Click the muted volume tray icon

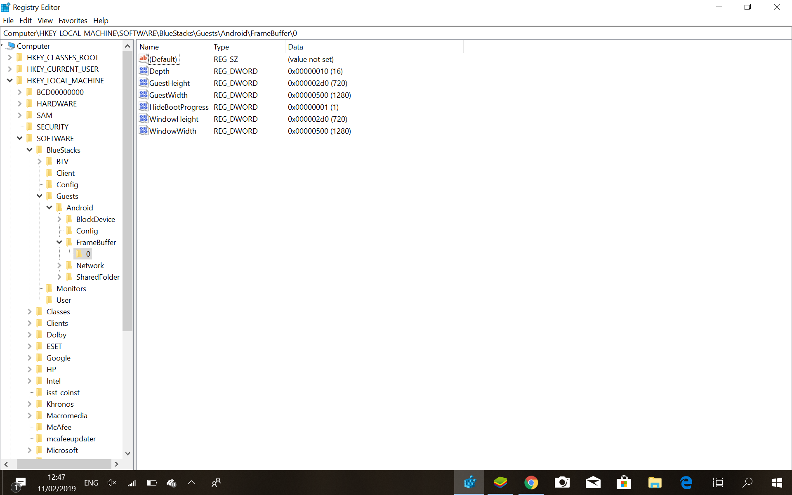pos(112,483)
